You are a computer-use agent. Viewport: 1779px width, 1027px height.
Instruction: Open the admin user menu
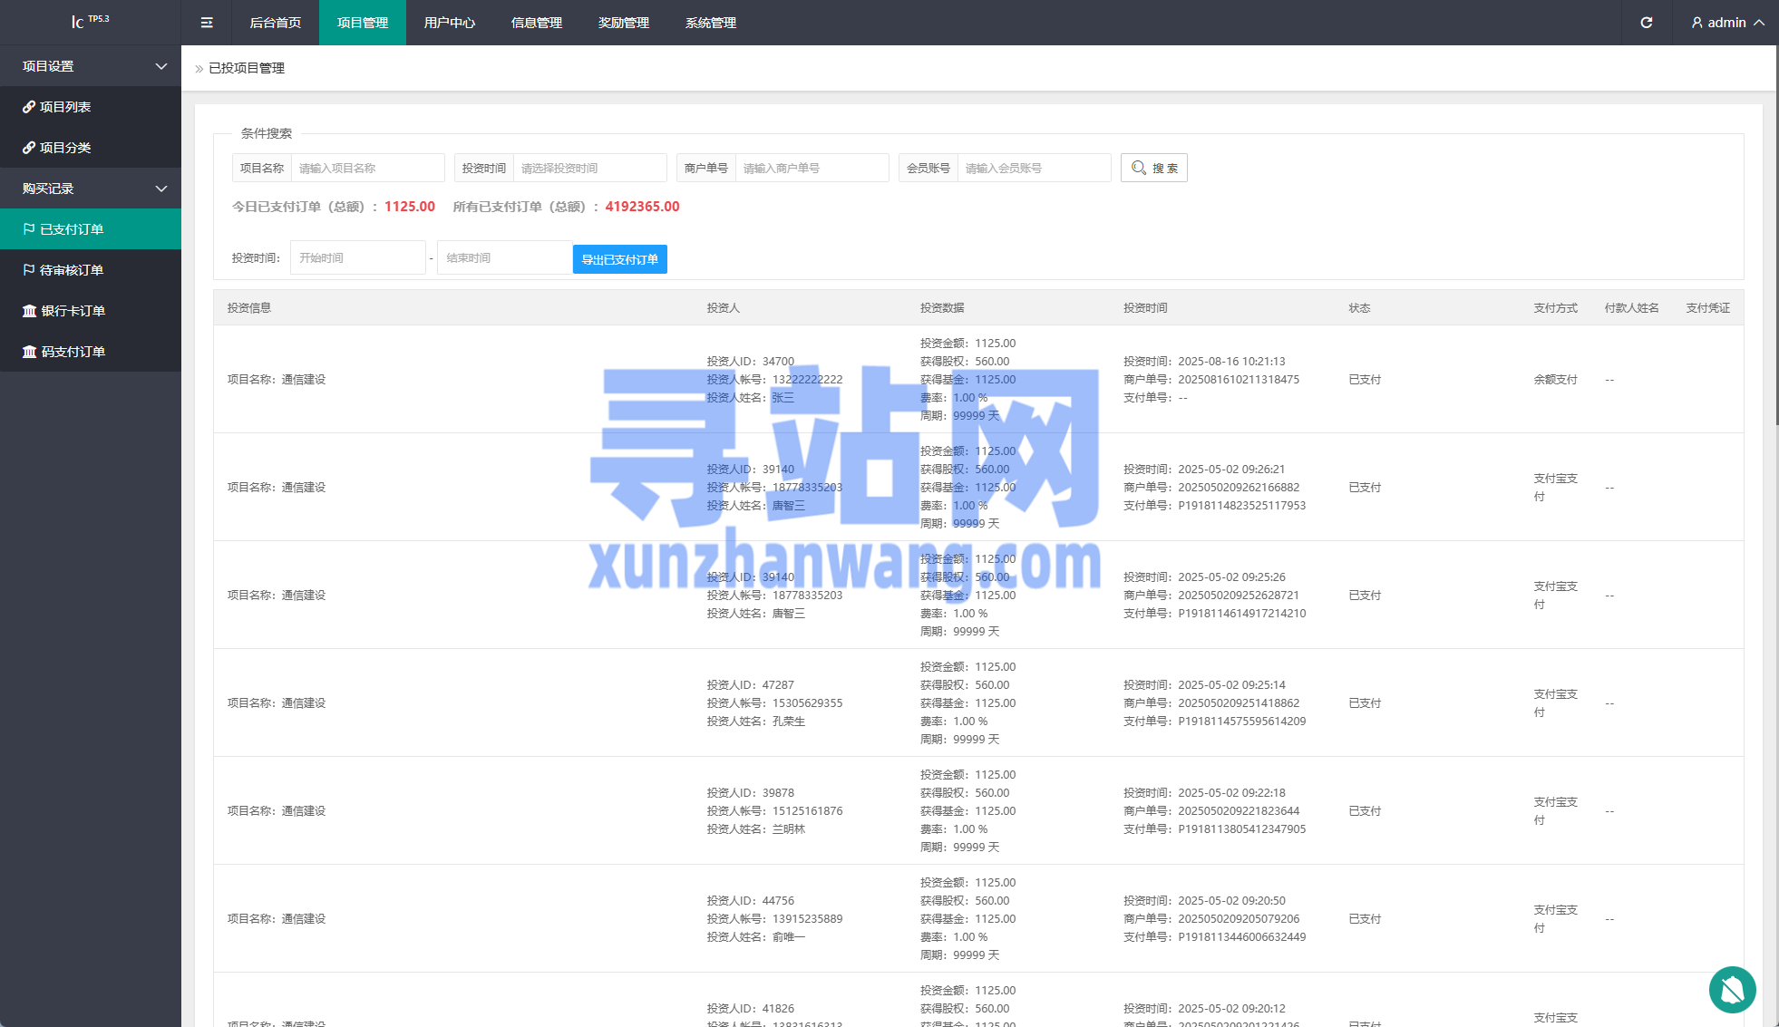pyautogui.click(x=1727, y=23)
